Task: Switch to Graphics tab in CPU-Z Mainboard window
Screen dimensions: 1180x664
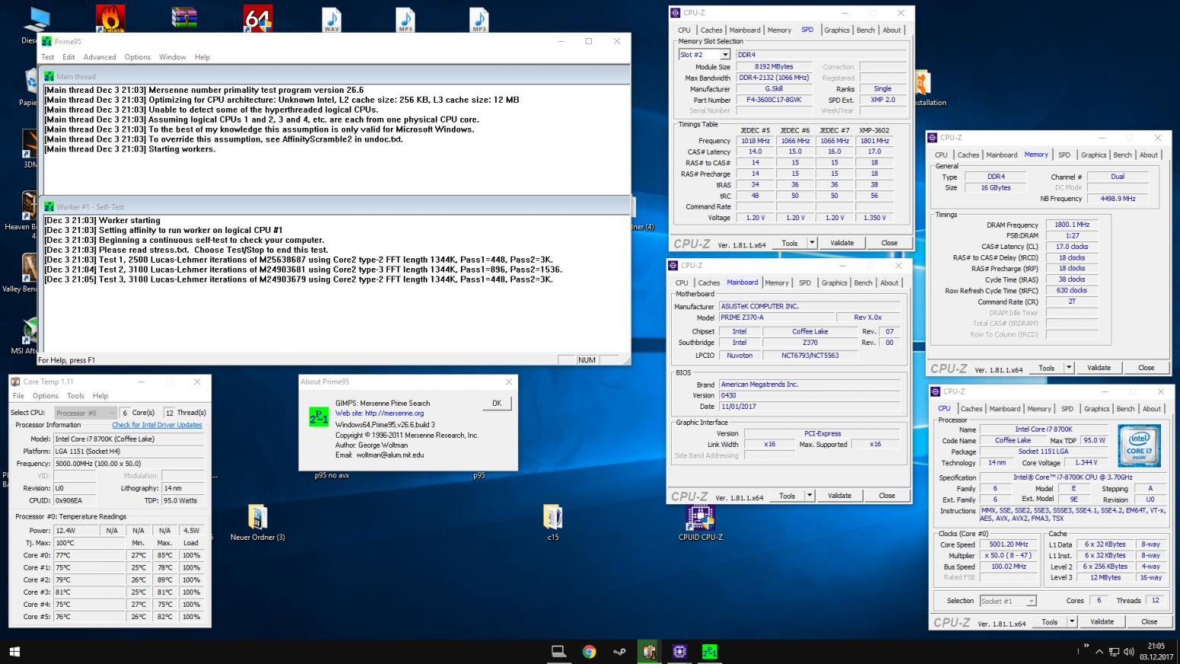Action: pos(834,283)
